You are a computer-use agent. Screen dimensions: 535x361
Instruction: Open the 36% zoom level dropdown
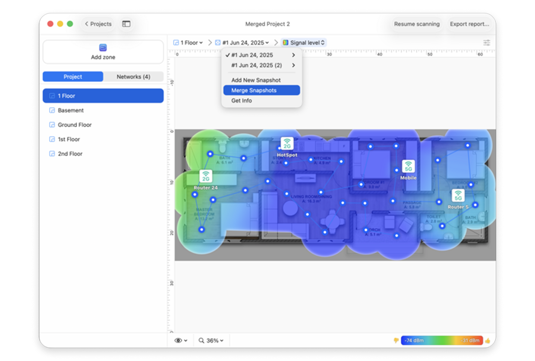[x=211, y=340]
